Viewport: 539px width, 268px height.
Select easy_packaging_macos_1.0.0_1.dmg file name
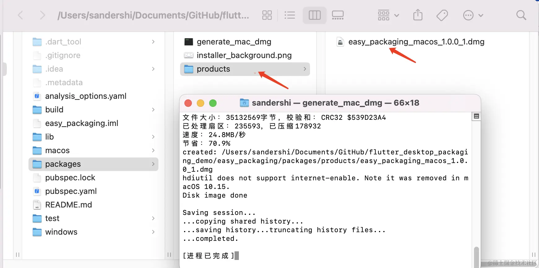pos(416,42)
